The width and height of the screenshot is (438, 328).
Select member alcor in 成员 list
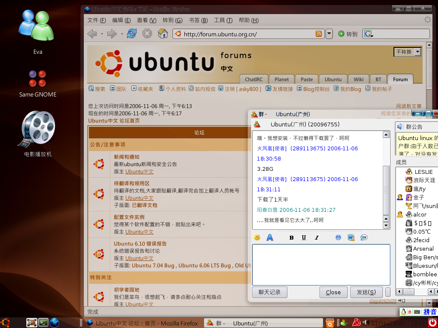420,214
